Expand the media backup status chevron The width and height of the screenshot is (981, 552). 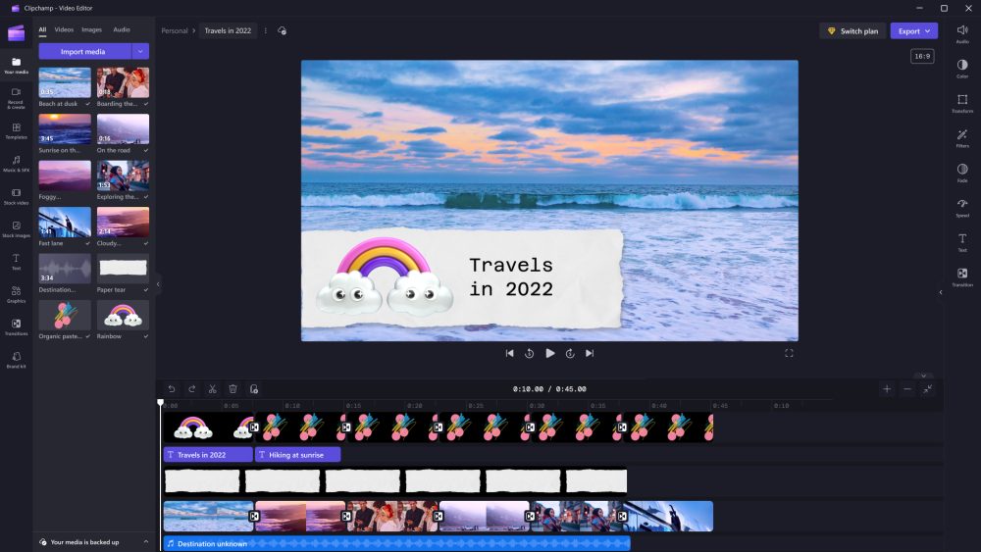click(146, 541)
